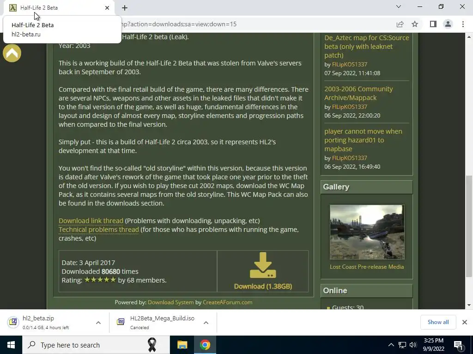Click the Half-Life 2 lambda tab favicon
Screen dimensions: 473x354
[12, 8]
